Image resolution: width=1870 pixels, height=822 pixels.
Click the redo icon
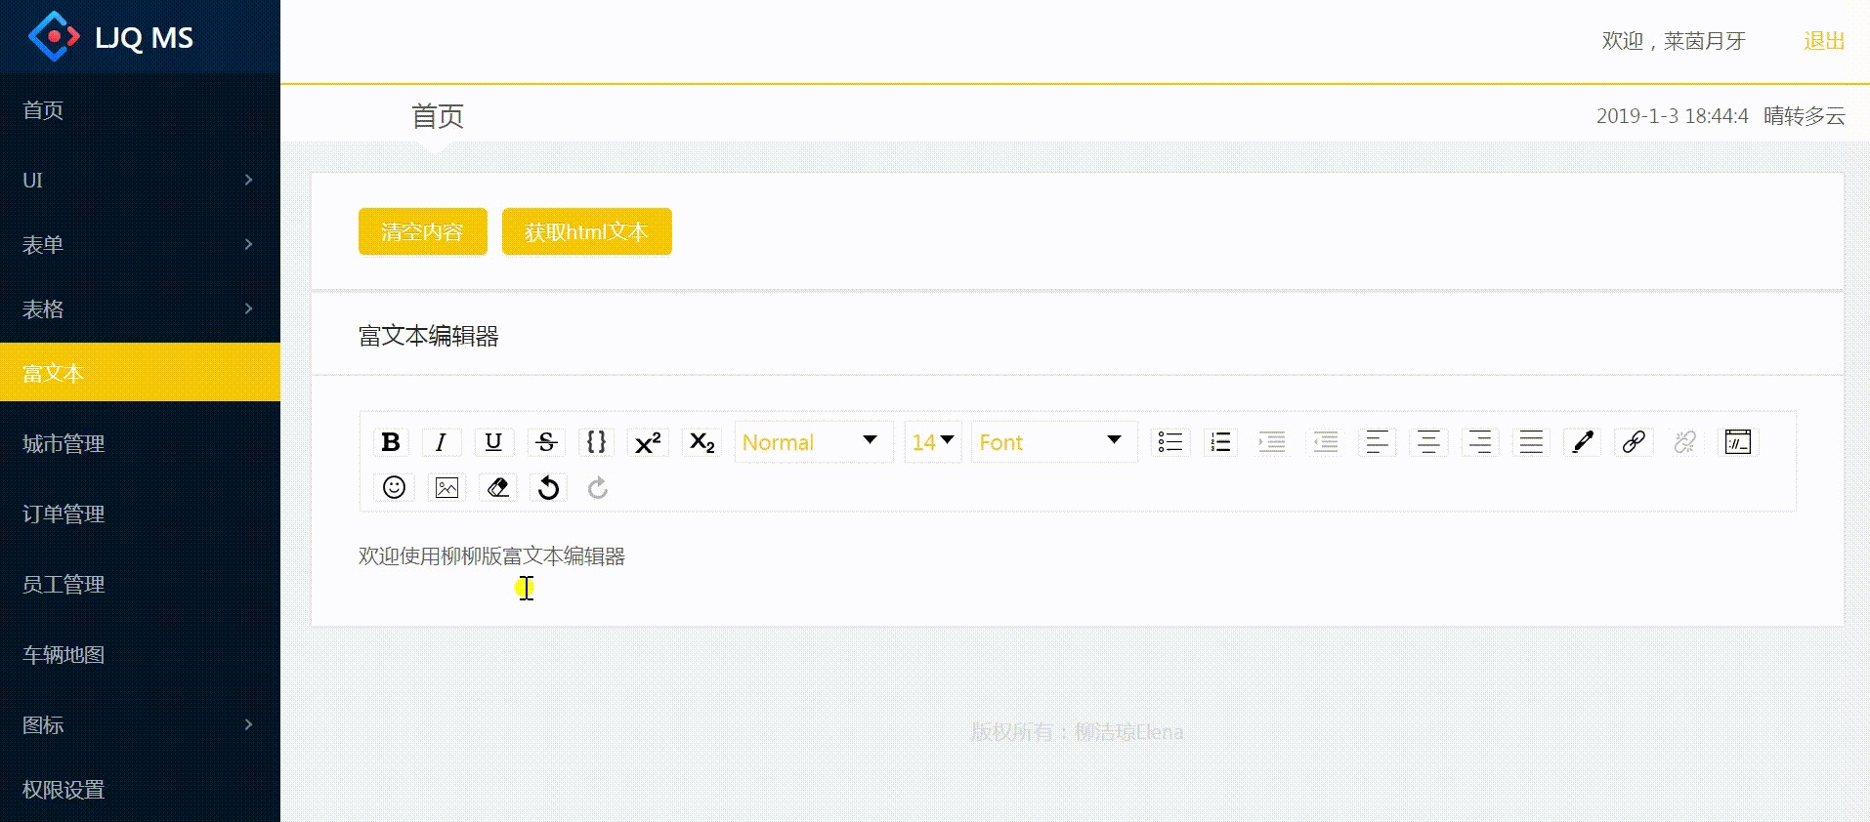coord(598,487)
